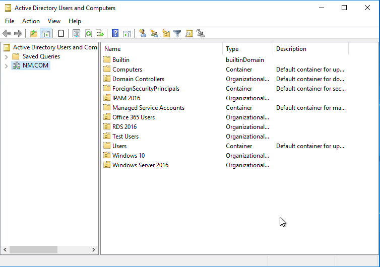
Task: Select the Builtin name text
Action: click(x=120, y=59)
